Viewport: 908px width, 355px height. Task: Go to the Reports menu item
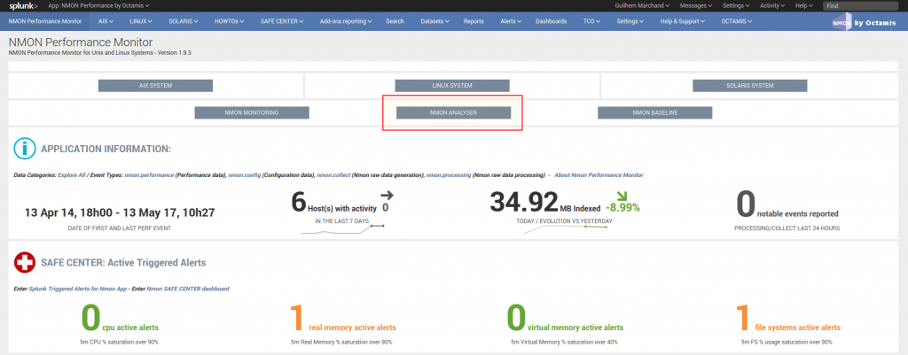click(474, 20)
